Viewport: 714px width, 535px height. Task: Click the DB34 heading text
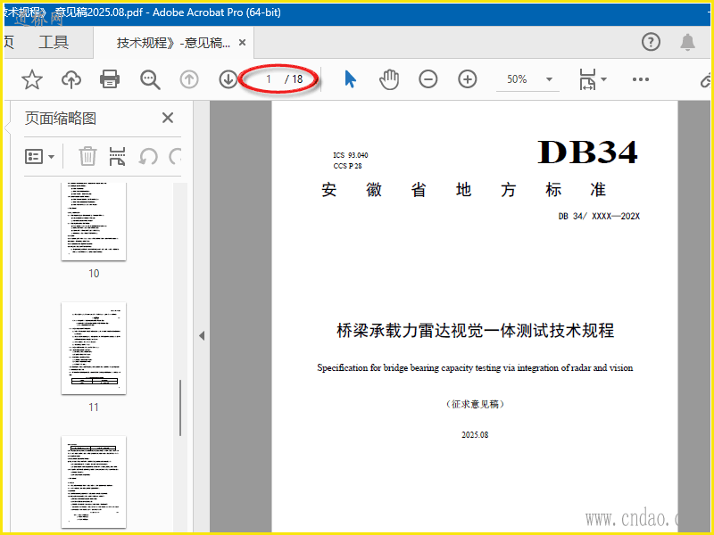[587, 152]
